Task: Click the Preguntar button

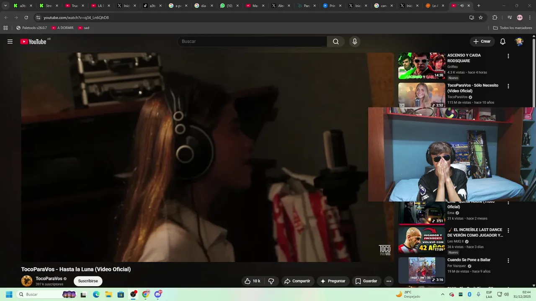Action: 333,281
